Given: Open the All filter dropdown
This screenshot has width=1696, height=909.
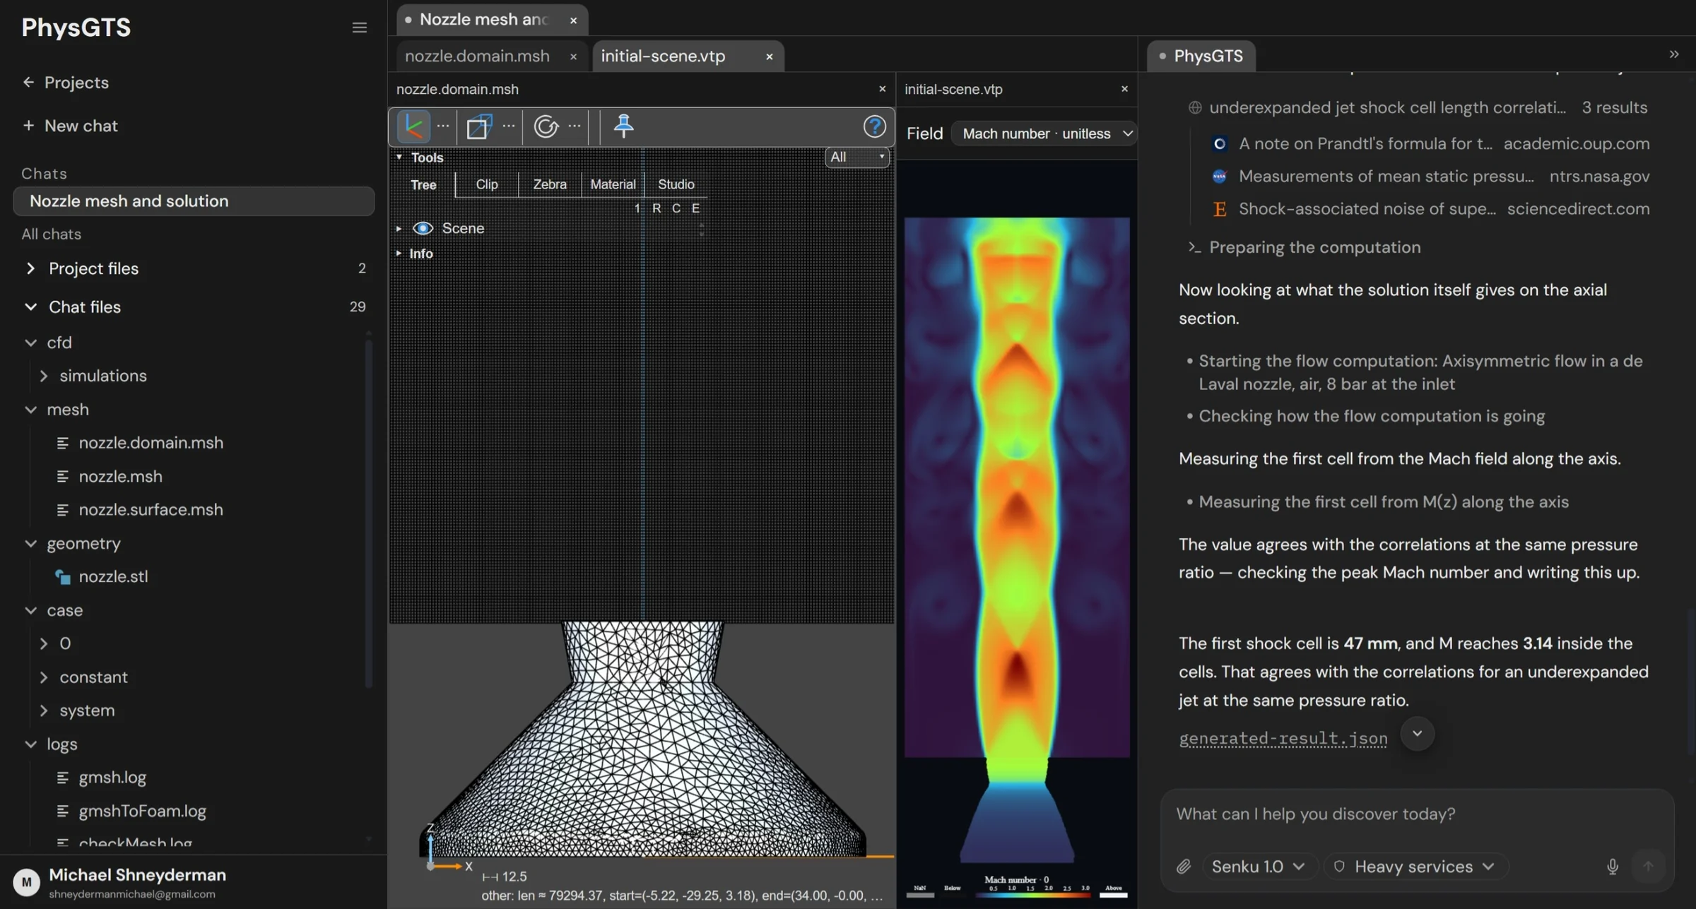Looking at the screenshot, I should (x=856, y=157).
